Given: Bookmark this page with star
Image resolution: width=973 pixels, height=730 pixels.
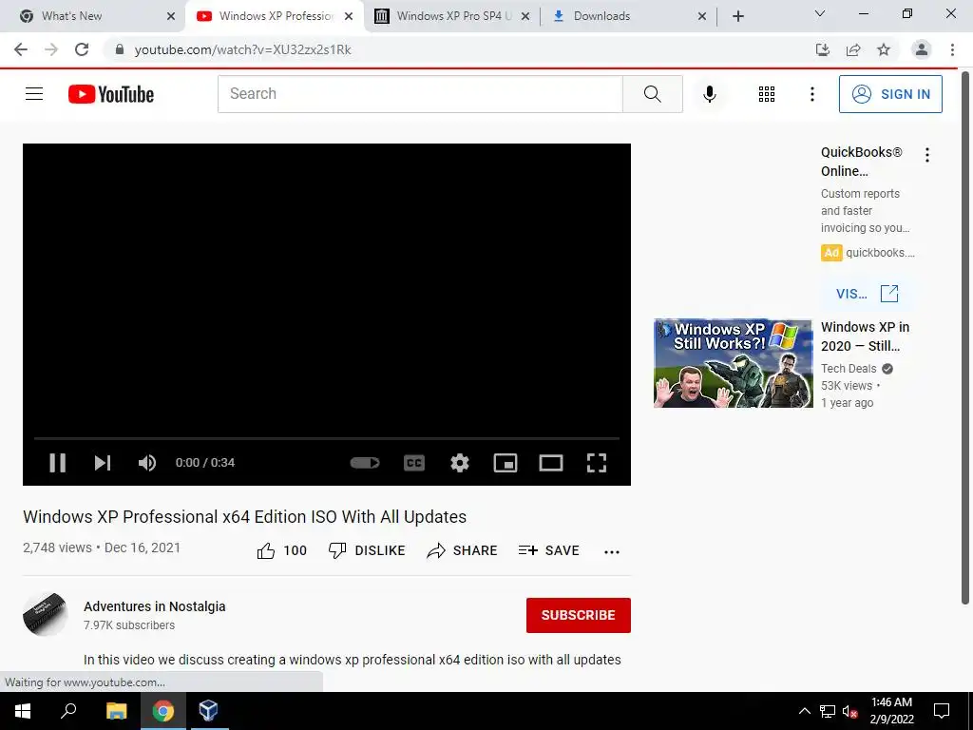Looking at the screenshot, I should click(x=884, y=49).
